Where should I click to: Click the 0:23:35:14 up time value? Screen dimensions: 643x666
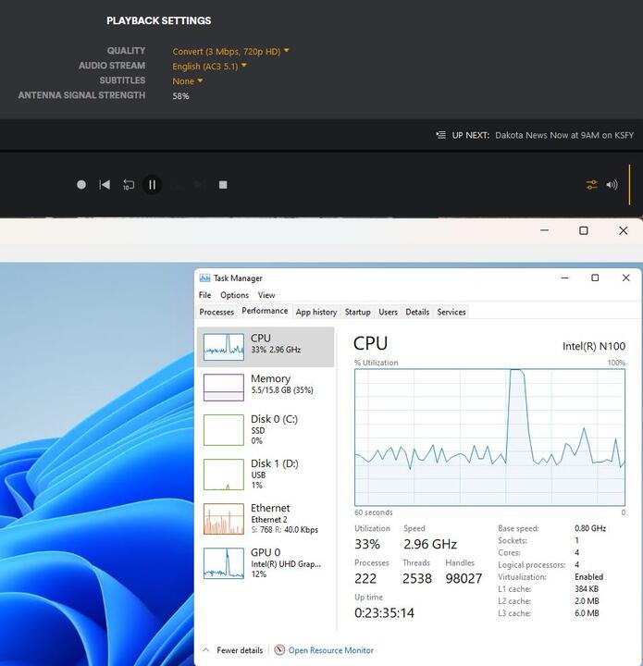[x=384, y=612]
